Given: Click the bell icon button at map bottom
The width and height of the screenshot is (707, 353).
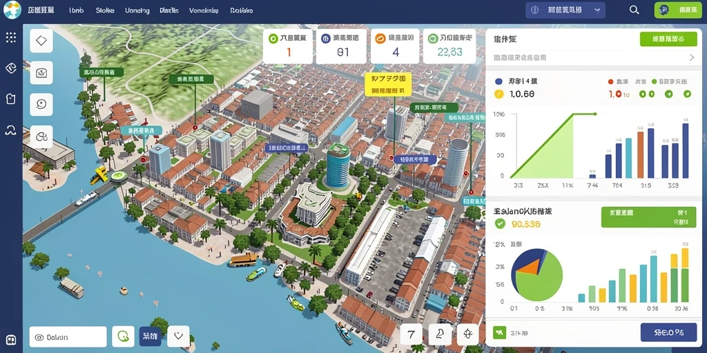Looking at the screenshot, I should (x=440, y=334).
